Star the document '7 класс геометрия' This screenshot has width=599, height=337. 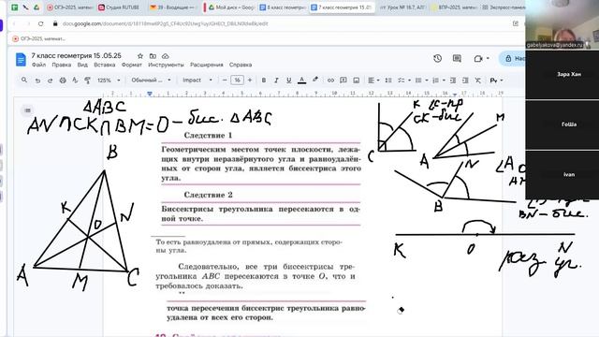pyautogui.click(x=140, y=56)
